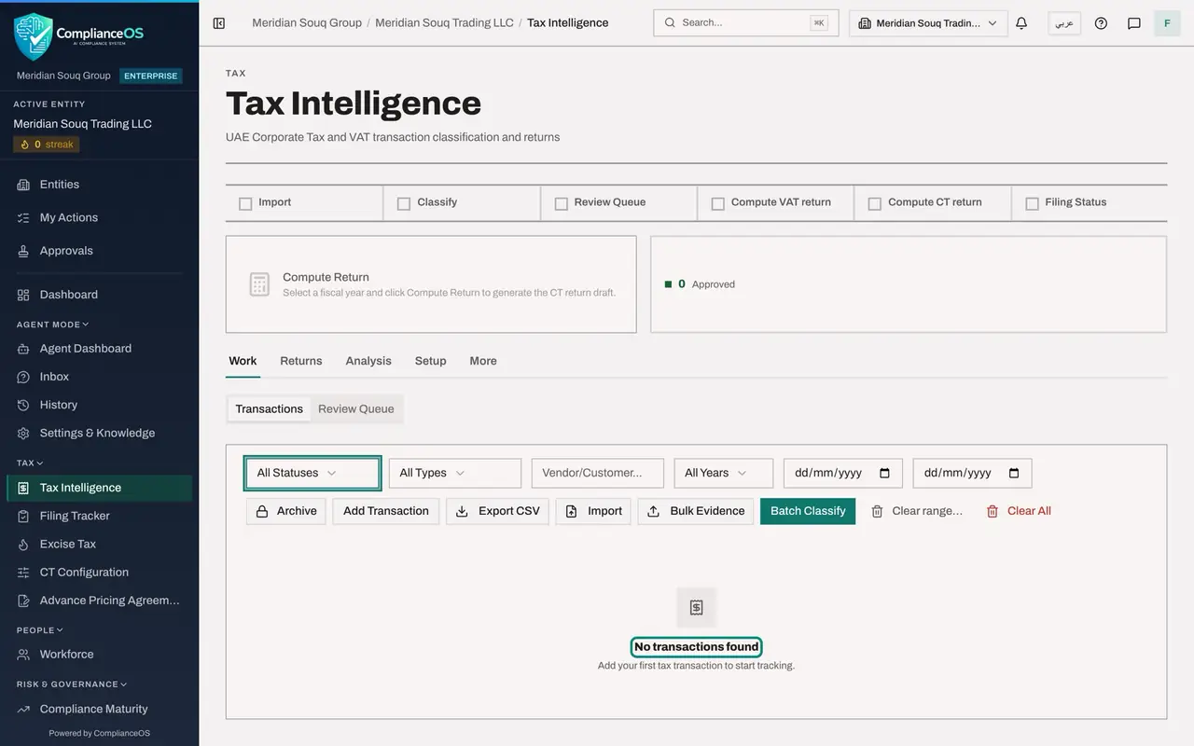Check the Classify step checkbox
The image size is (1194, 746).
404,203
